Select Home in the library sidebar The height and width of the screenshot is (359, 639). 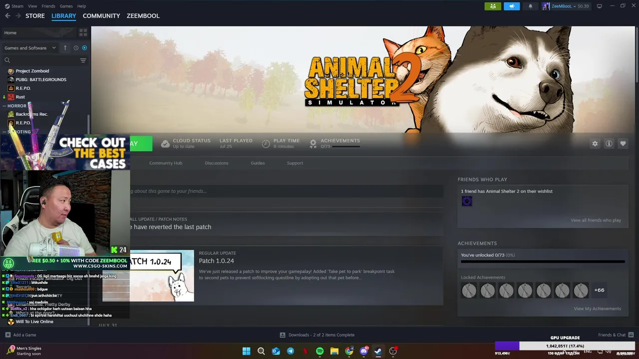[x=39, y=32]
